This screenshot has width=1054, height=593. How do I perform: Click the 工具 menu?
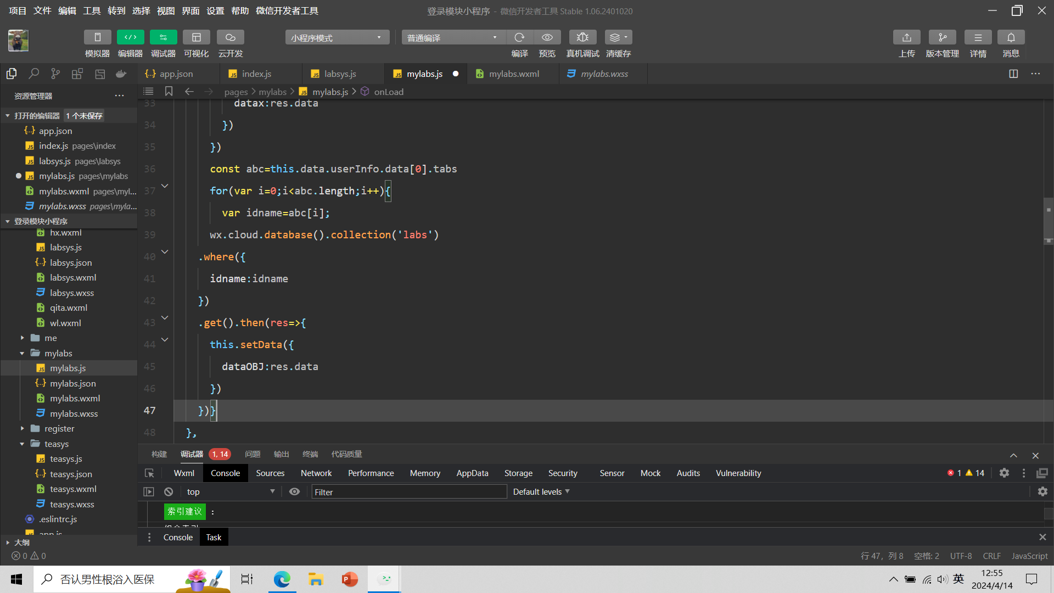92,10
